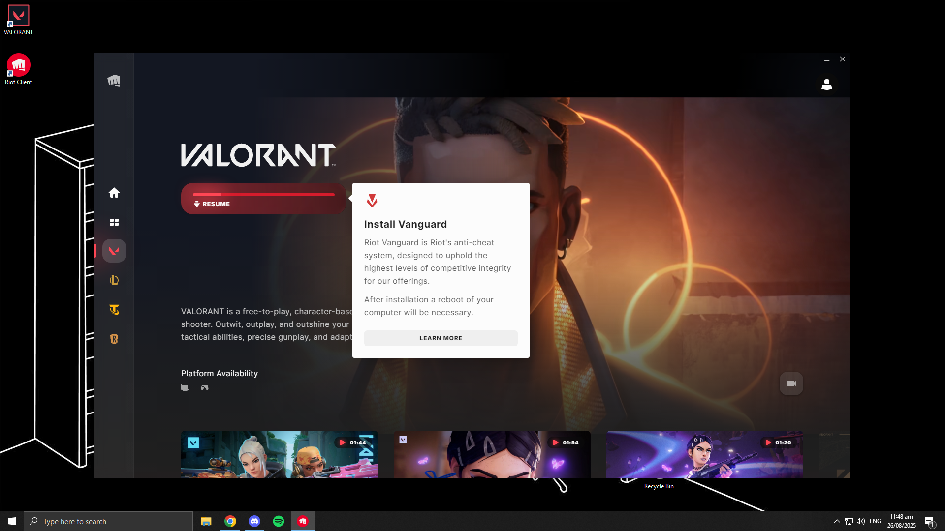Open the Riot Games fist logo
The image size is (945, 531).
click(x=114, y=81)
